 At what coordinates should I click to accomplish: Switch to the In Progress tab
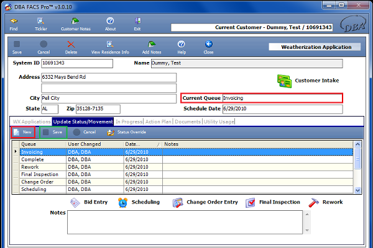coord(129,122)
